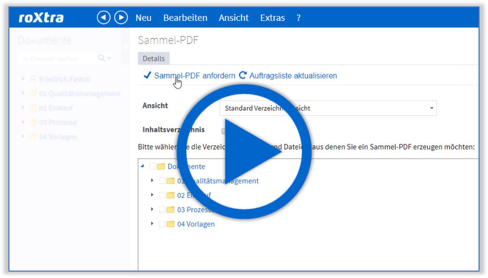Open the 04 Vorlagen link in the tree
Image resolution: width=488 pixels, height=278 pixels.
pyautogui.click(x=196, y=224)
